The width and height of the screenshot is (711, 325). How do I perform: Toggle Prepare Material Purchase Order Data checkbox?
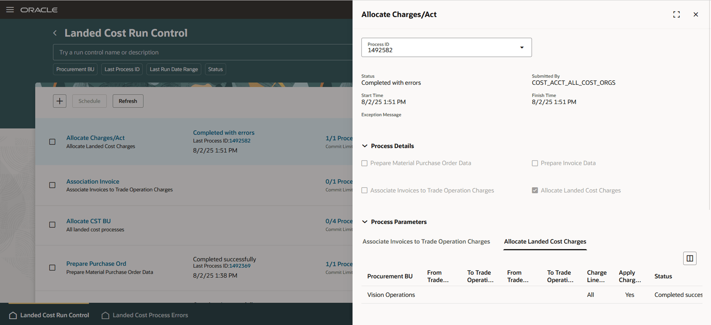tap(364, 163)
